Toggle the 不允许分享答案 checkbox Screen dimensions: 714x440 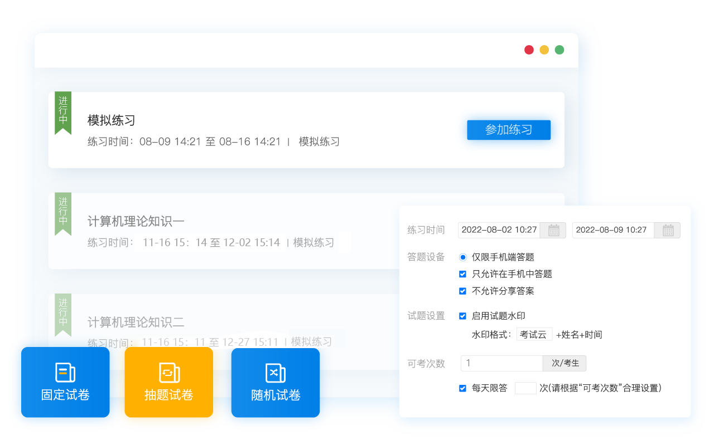[x=462, y=291]
